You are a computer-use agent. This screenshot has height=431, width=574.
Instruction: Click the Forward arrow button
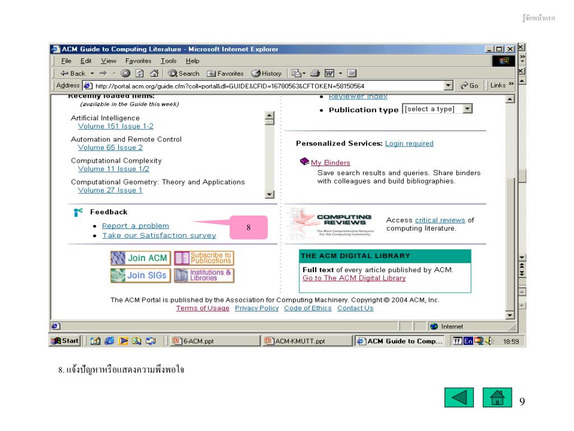coord(104,74)
